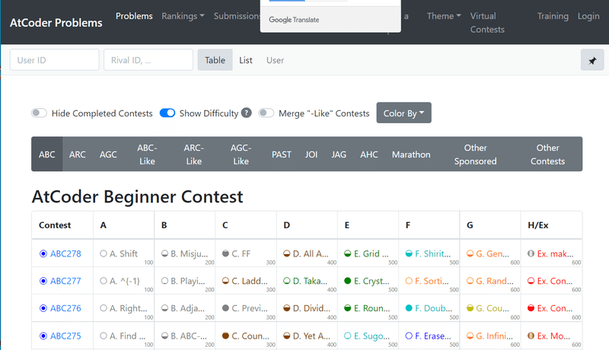Viewport: 609px width, 350px height.
Task: Open problem B. Playi... link
Action: pos(187,281)
